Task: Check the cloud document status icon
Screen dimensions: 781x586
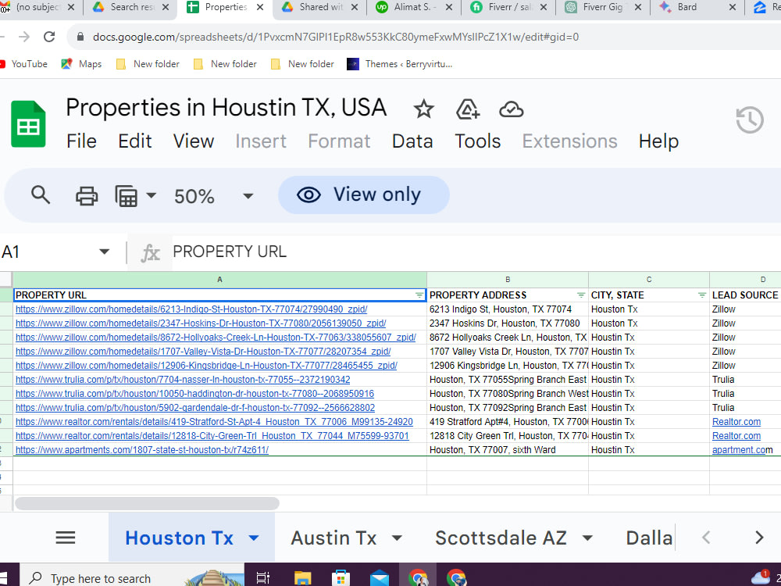Action: tap(511, 109)
